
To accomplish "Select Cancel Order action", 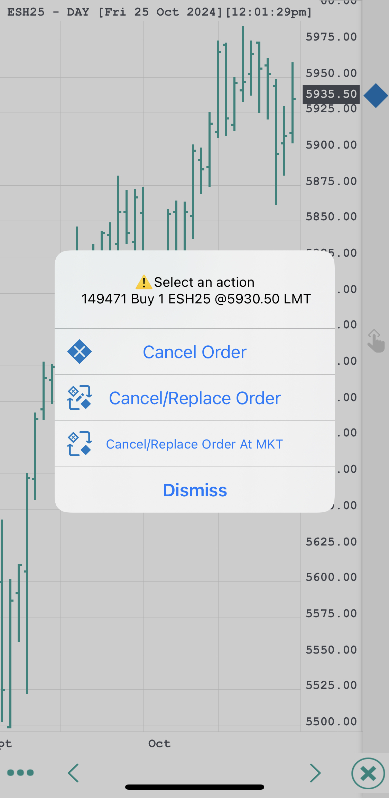I will [x=195, y=352].
